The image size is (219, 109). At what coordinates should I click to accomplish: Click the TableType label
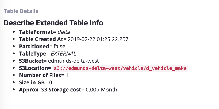pos(33,54)
